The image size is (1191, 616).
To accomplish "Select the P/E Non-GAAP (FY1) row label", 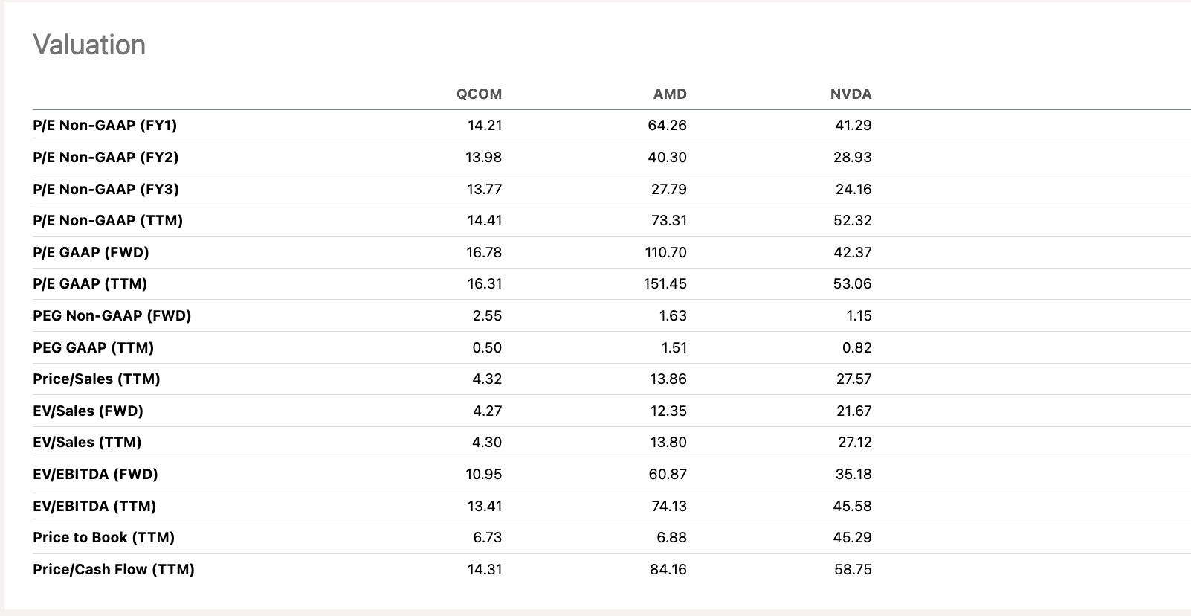I will 105,126.
